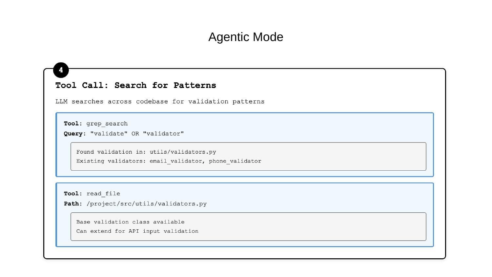Screen dimensions: 492x277
Task: Click the "Existing validators:" result label
Action: (111, 161)
